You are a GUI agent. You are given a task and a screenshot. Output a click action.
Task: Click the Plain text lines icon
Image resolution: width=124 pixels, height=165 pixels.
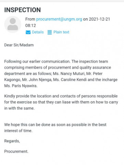[x=50, y=32]
